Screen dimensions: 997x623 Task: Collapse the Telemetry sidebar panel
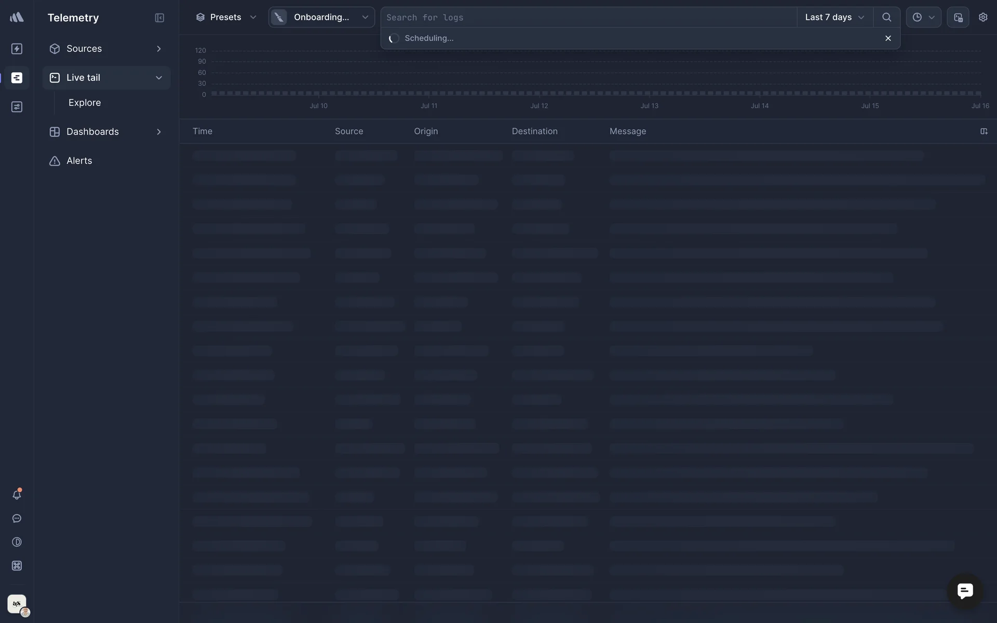[x=159, y=18]
